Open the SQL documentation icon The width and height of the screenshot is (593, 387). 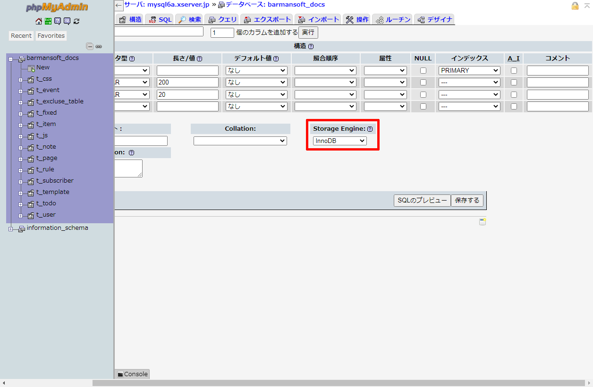tap(67, 21)
